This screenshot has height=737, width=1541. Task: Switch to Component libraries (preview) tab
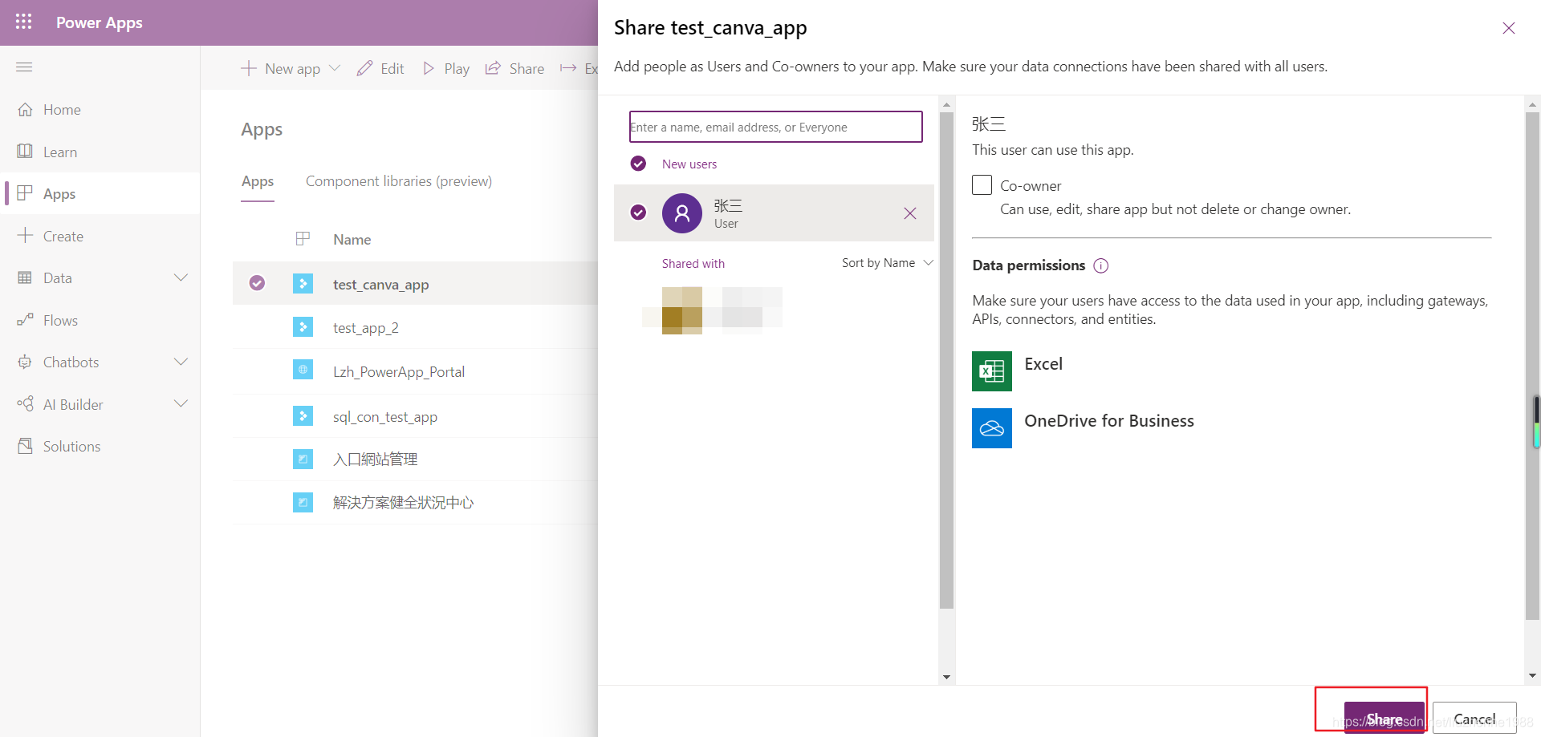pyautogui.click(x=399, y=181)
